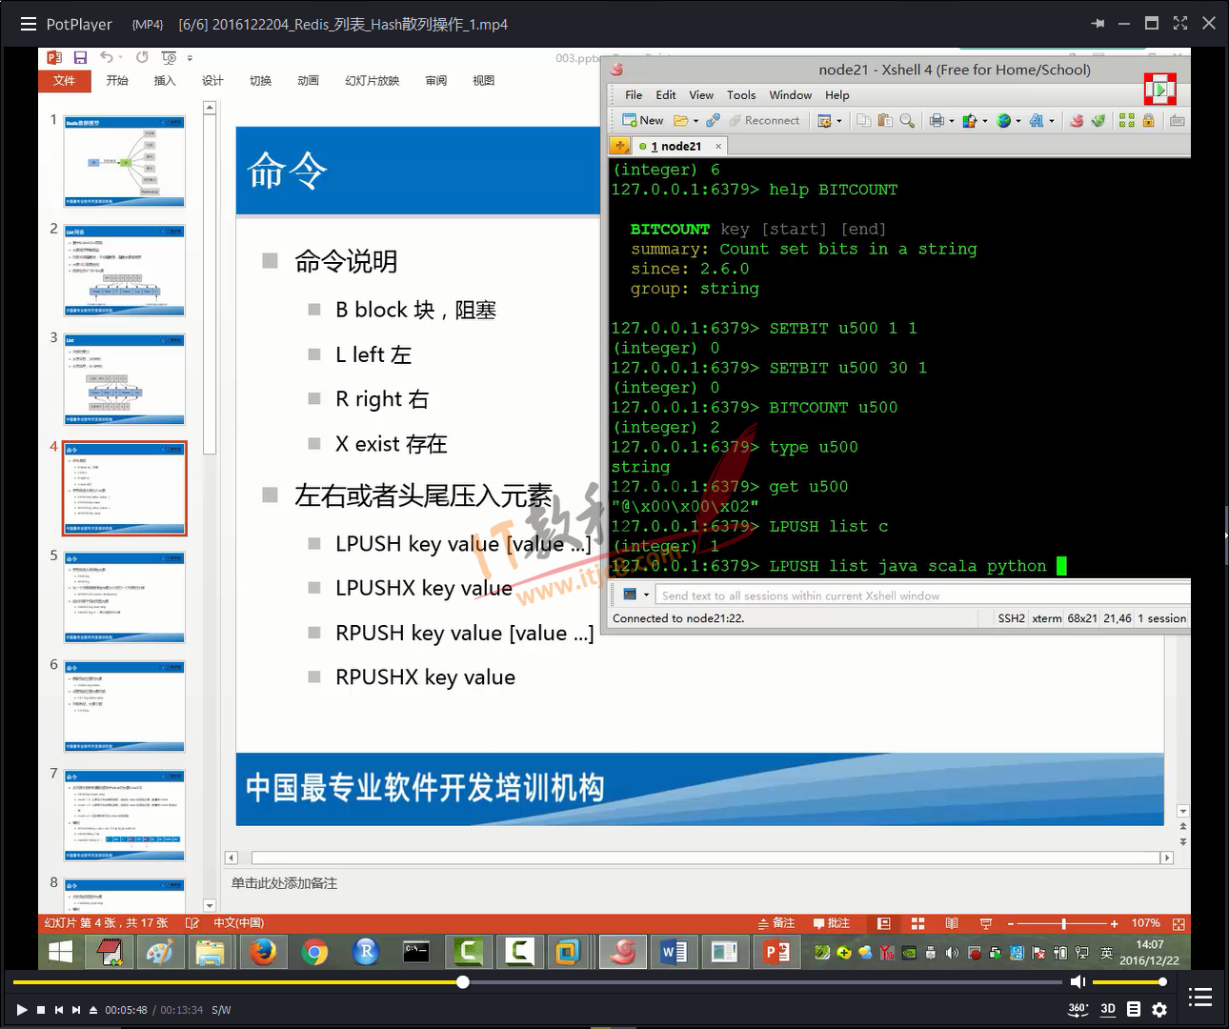
Task: Fit slide to current window
Action: (x=1179, y=923)
